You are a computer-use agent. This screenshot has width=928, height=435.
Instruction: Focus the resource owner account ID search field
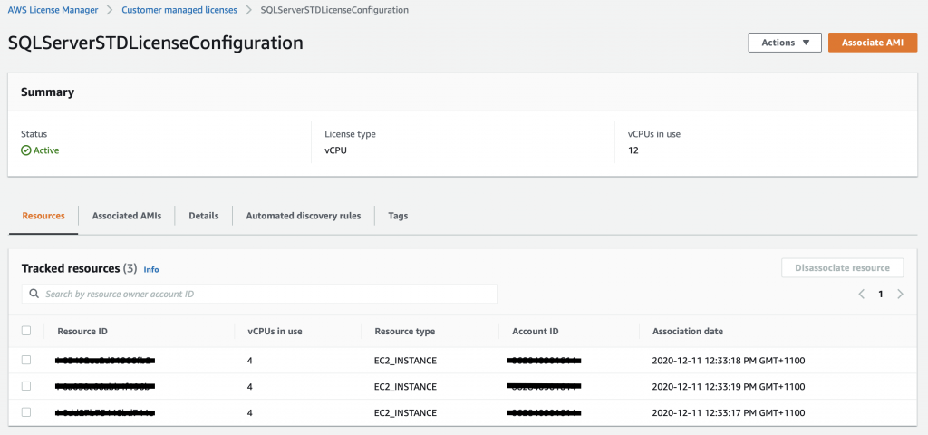click(x=259, y=294)
